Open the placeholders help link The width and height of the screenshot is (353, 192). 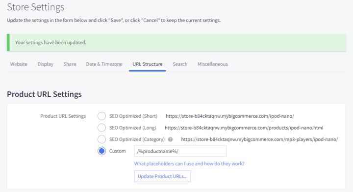[189, 164]
